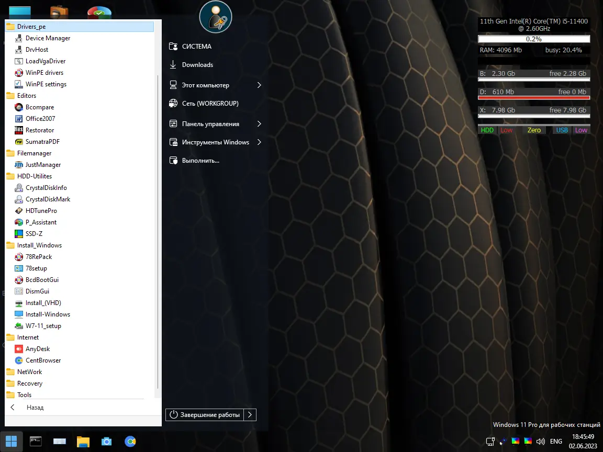Click the CPU usage progress bar
This screenshot has height=452, width=603.
click(533, 39)
